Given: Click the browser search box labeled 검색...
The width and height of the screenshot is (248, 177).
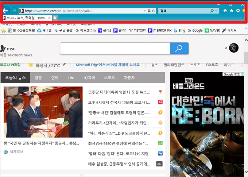Looking at the screenshot, I should (184, 11).
